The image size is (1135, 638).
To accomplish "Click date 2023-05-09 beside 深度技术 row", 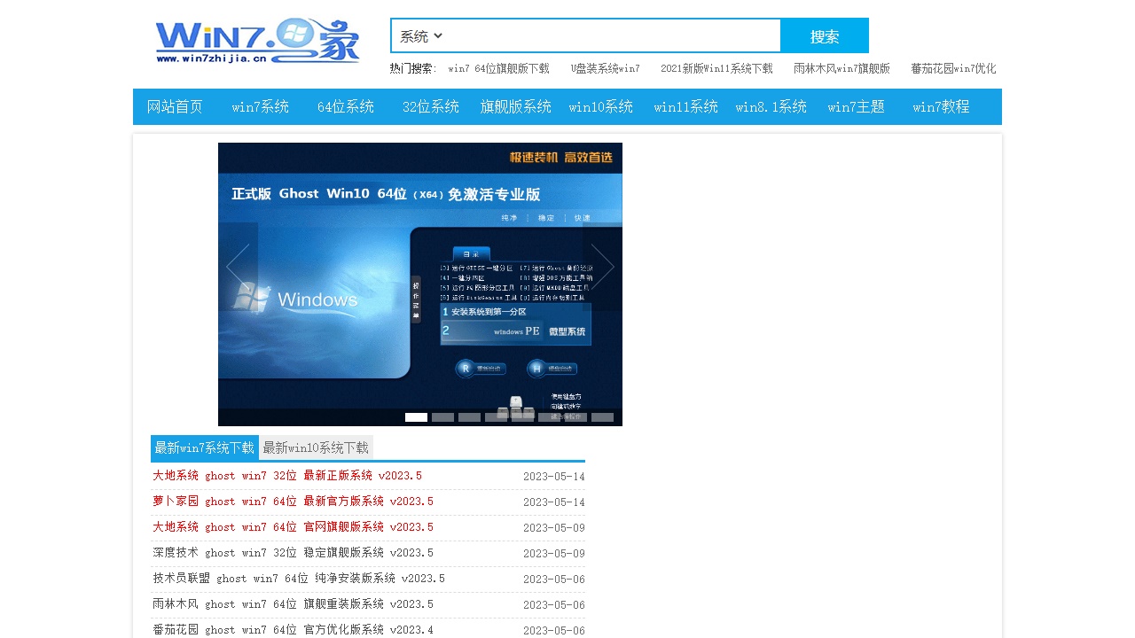I will (x=554, y=554).
